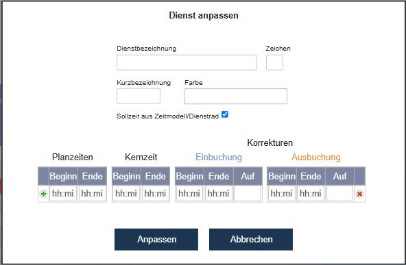Focus the Dienstbezeichnung text field
The height and width of the screenshot is (265, 406).
[x=187, y=62]
